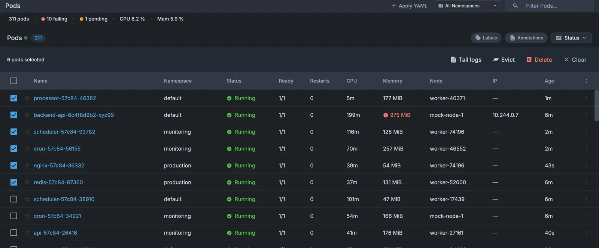
Task: Click the search magnifier icon
Action: click(515, 6)
